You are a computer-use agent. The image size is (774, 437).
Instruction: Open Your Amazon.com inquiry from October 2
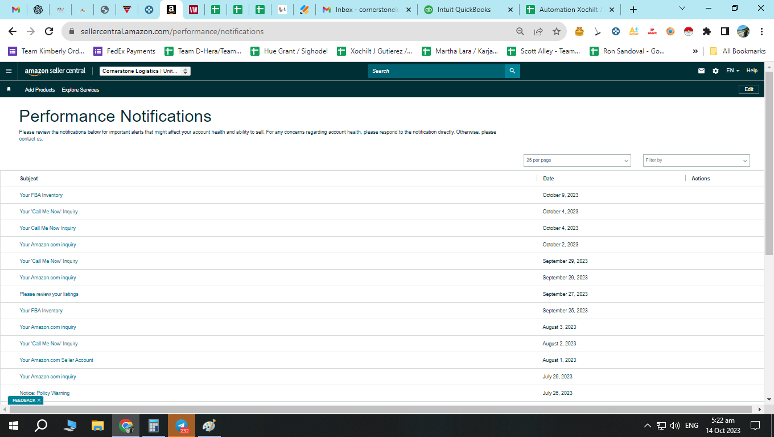click(x=48, y=245)
